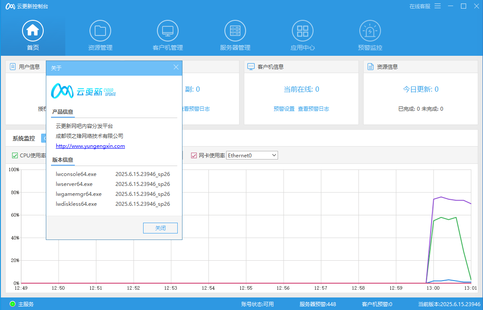
Task: Open the Ethernet0 network card dropdown
Action: (252, 155)
